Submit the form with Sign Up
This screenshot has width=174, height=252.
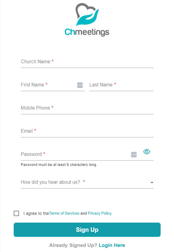[x=87, y=230]
